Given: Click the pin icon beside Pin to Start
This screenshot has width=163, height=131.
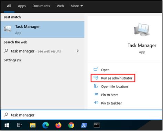Looking at the screenshot, I should [x=96, y=94].
